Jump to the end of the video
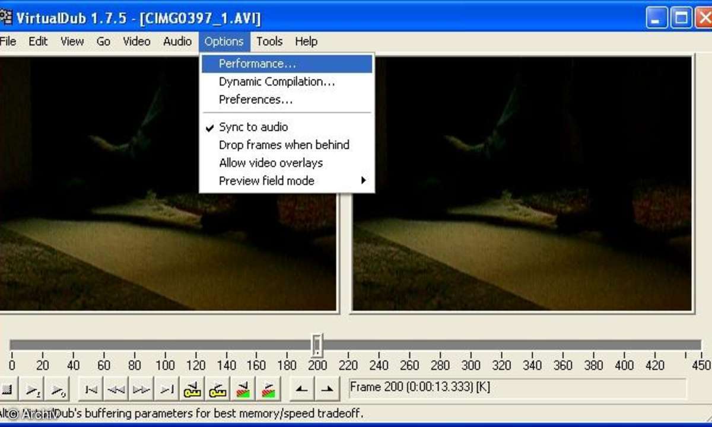The image size is (712, 427). 167,390
